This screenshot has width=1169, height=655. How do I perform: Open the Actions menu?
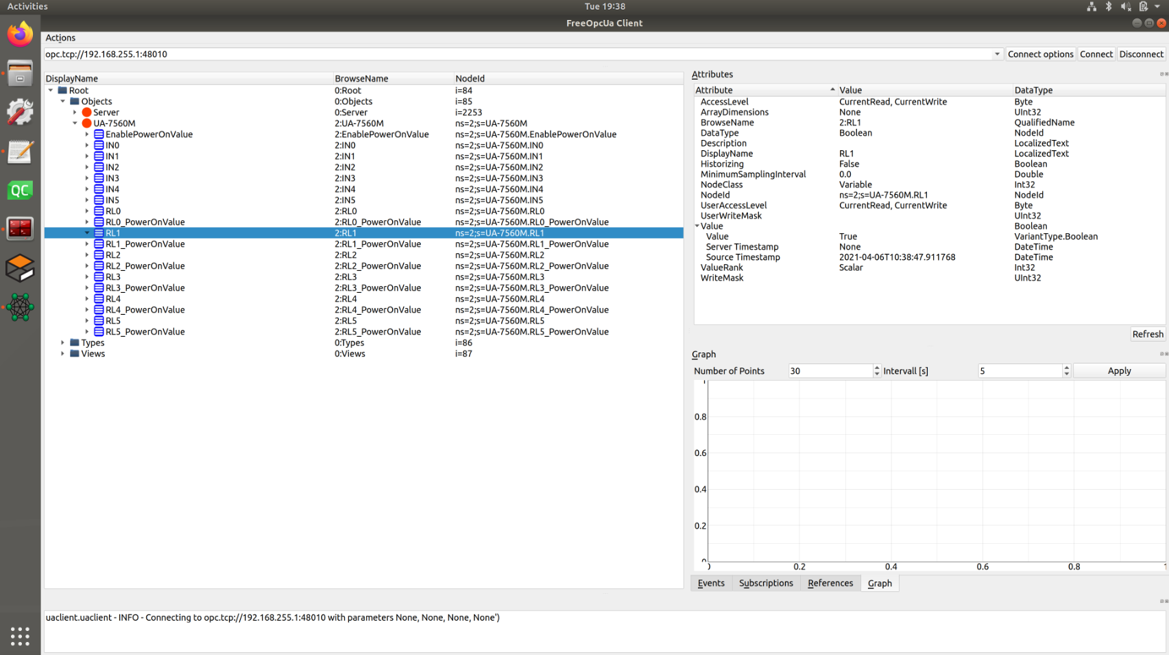click(60, 38)
